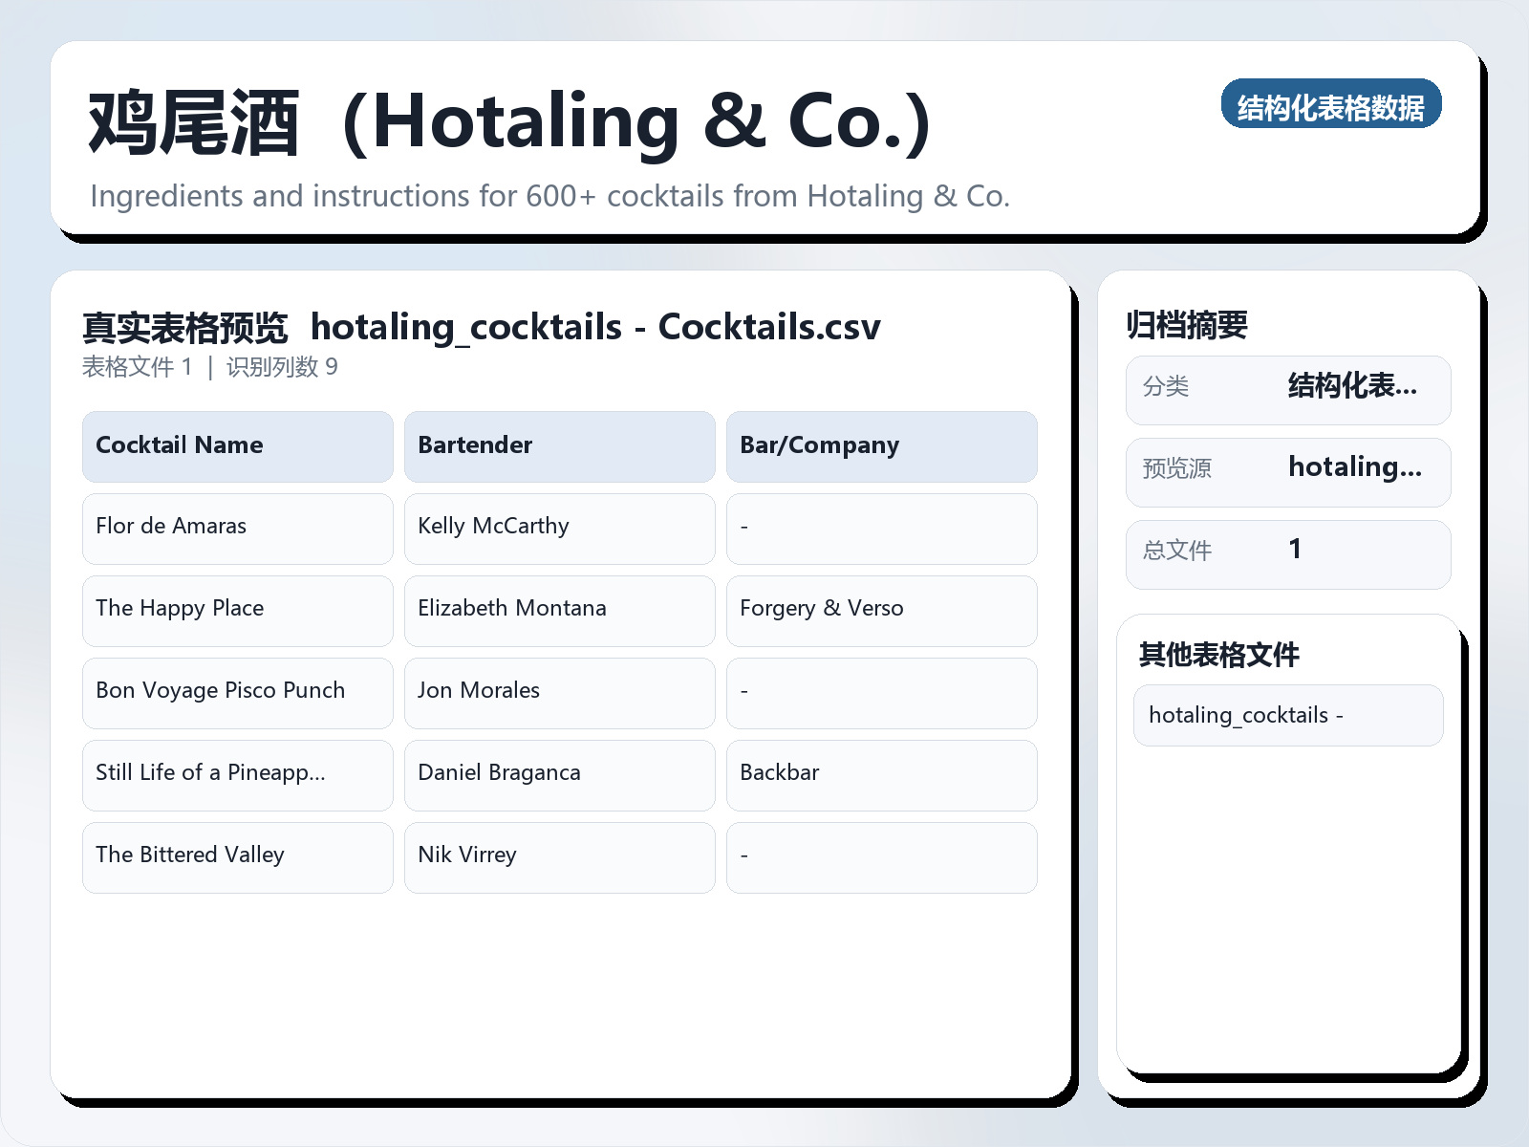Select the Cocktail Name column header
Image resolution: width=1529 pixels, height=1147 pixels.
[236, 445]
